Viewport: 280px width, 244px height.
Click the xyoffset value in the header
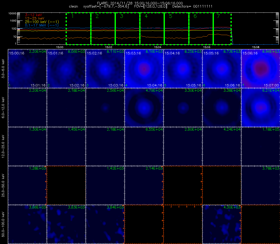[106, 6]
